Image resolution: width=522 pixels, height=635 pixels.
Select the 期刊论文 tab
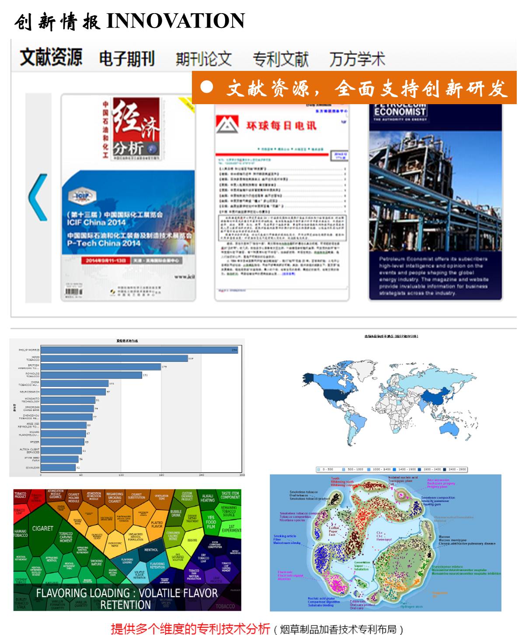point(203,59)
